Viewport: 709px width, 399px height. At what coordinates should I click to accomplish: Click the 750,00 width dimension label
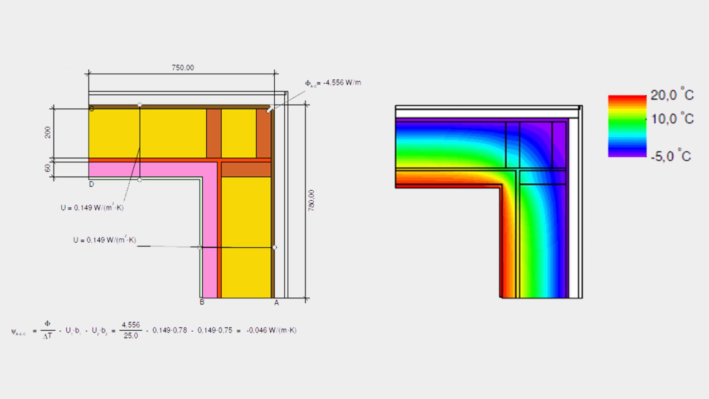point(182,68)
